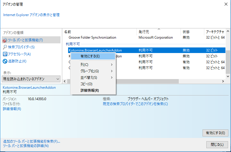Open the 追加のツール バーと拡張機能を検索 link
Screen dimensions: 231x152
click(x=31, y=141)
